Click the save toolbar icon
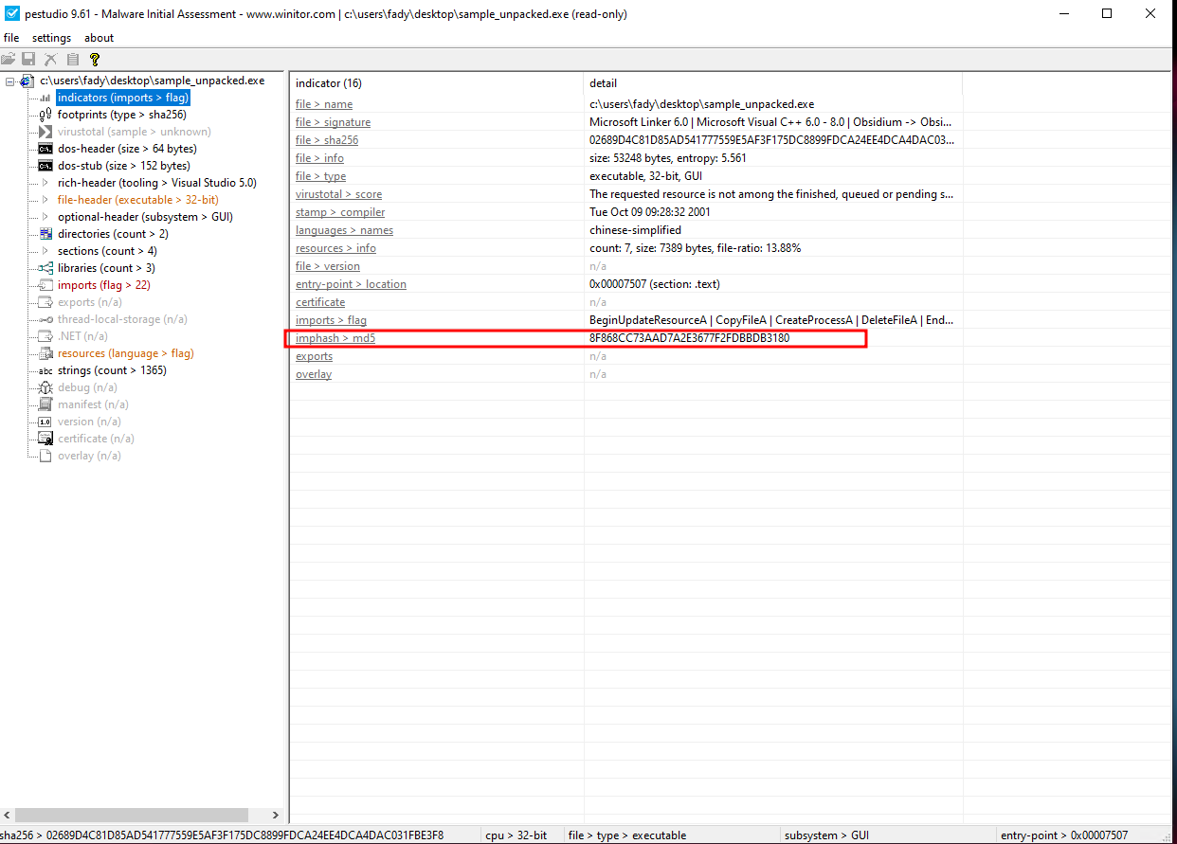Viewport: 1177px width, 844px height. point(29,59)
